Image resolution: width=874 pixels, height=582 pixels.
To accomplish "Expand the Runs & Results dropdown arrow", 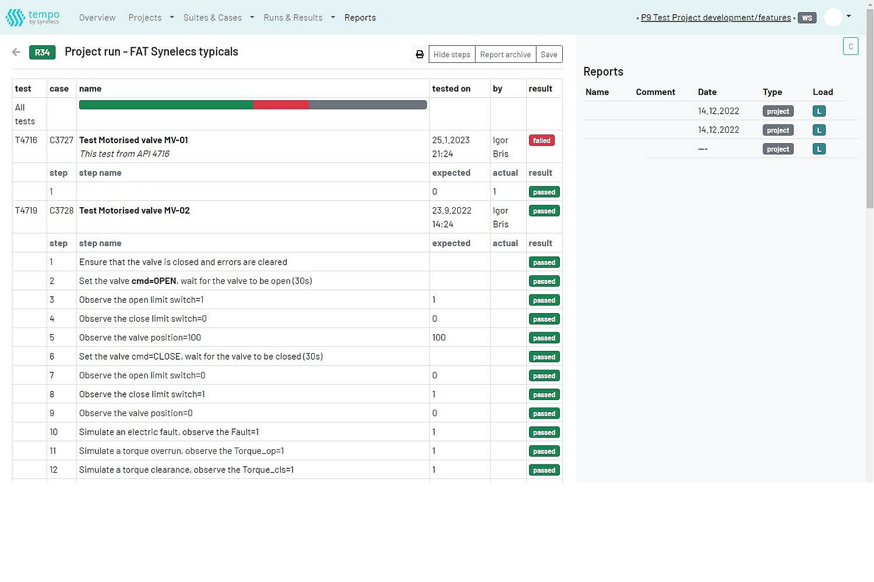I will 333,17.
